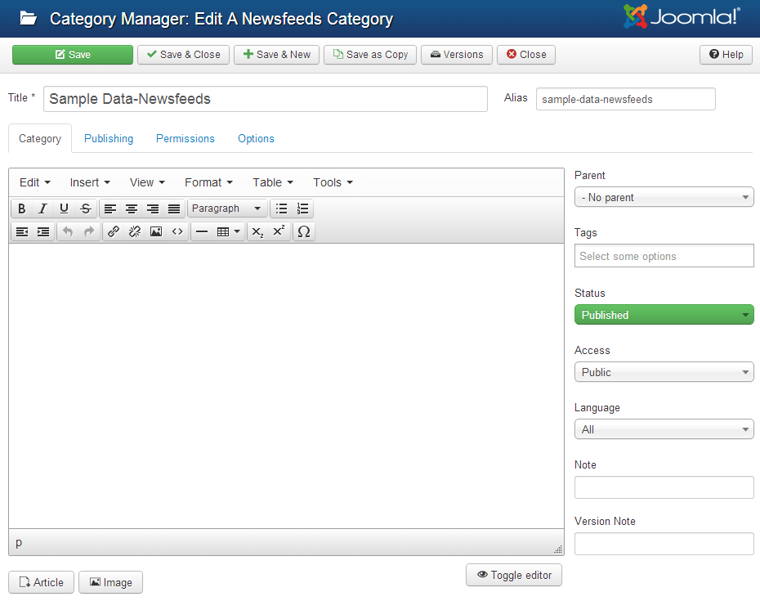The image size is (760, 601).
Task: Open the table insert toolbar button
Action: (228, 232)
